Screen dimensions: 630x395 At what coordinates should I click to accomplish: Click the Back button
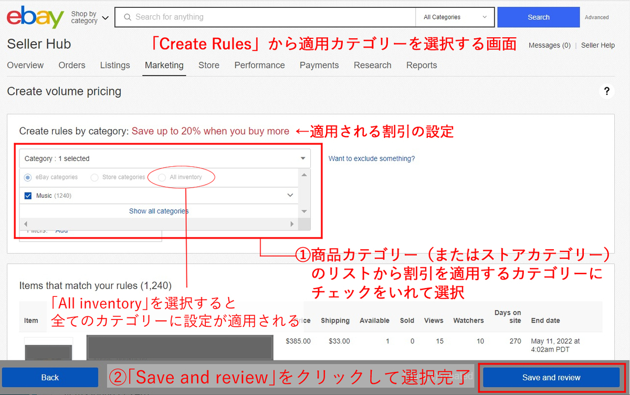[x=50, y=377]
